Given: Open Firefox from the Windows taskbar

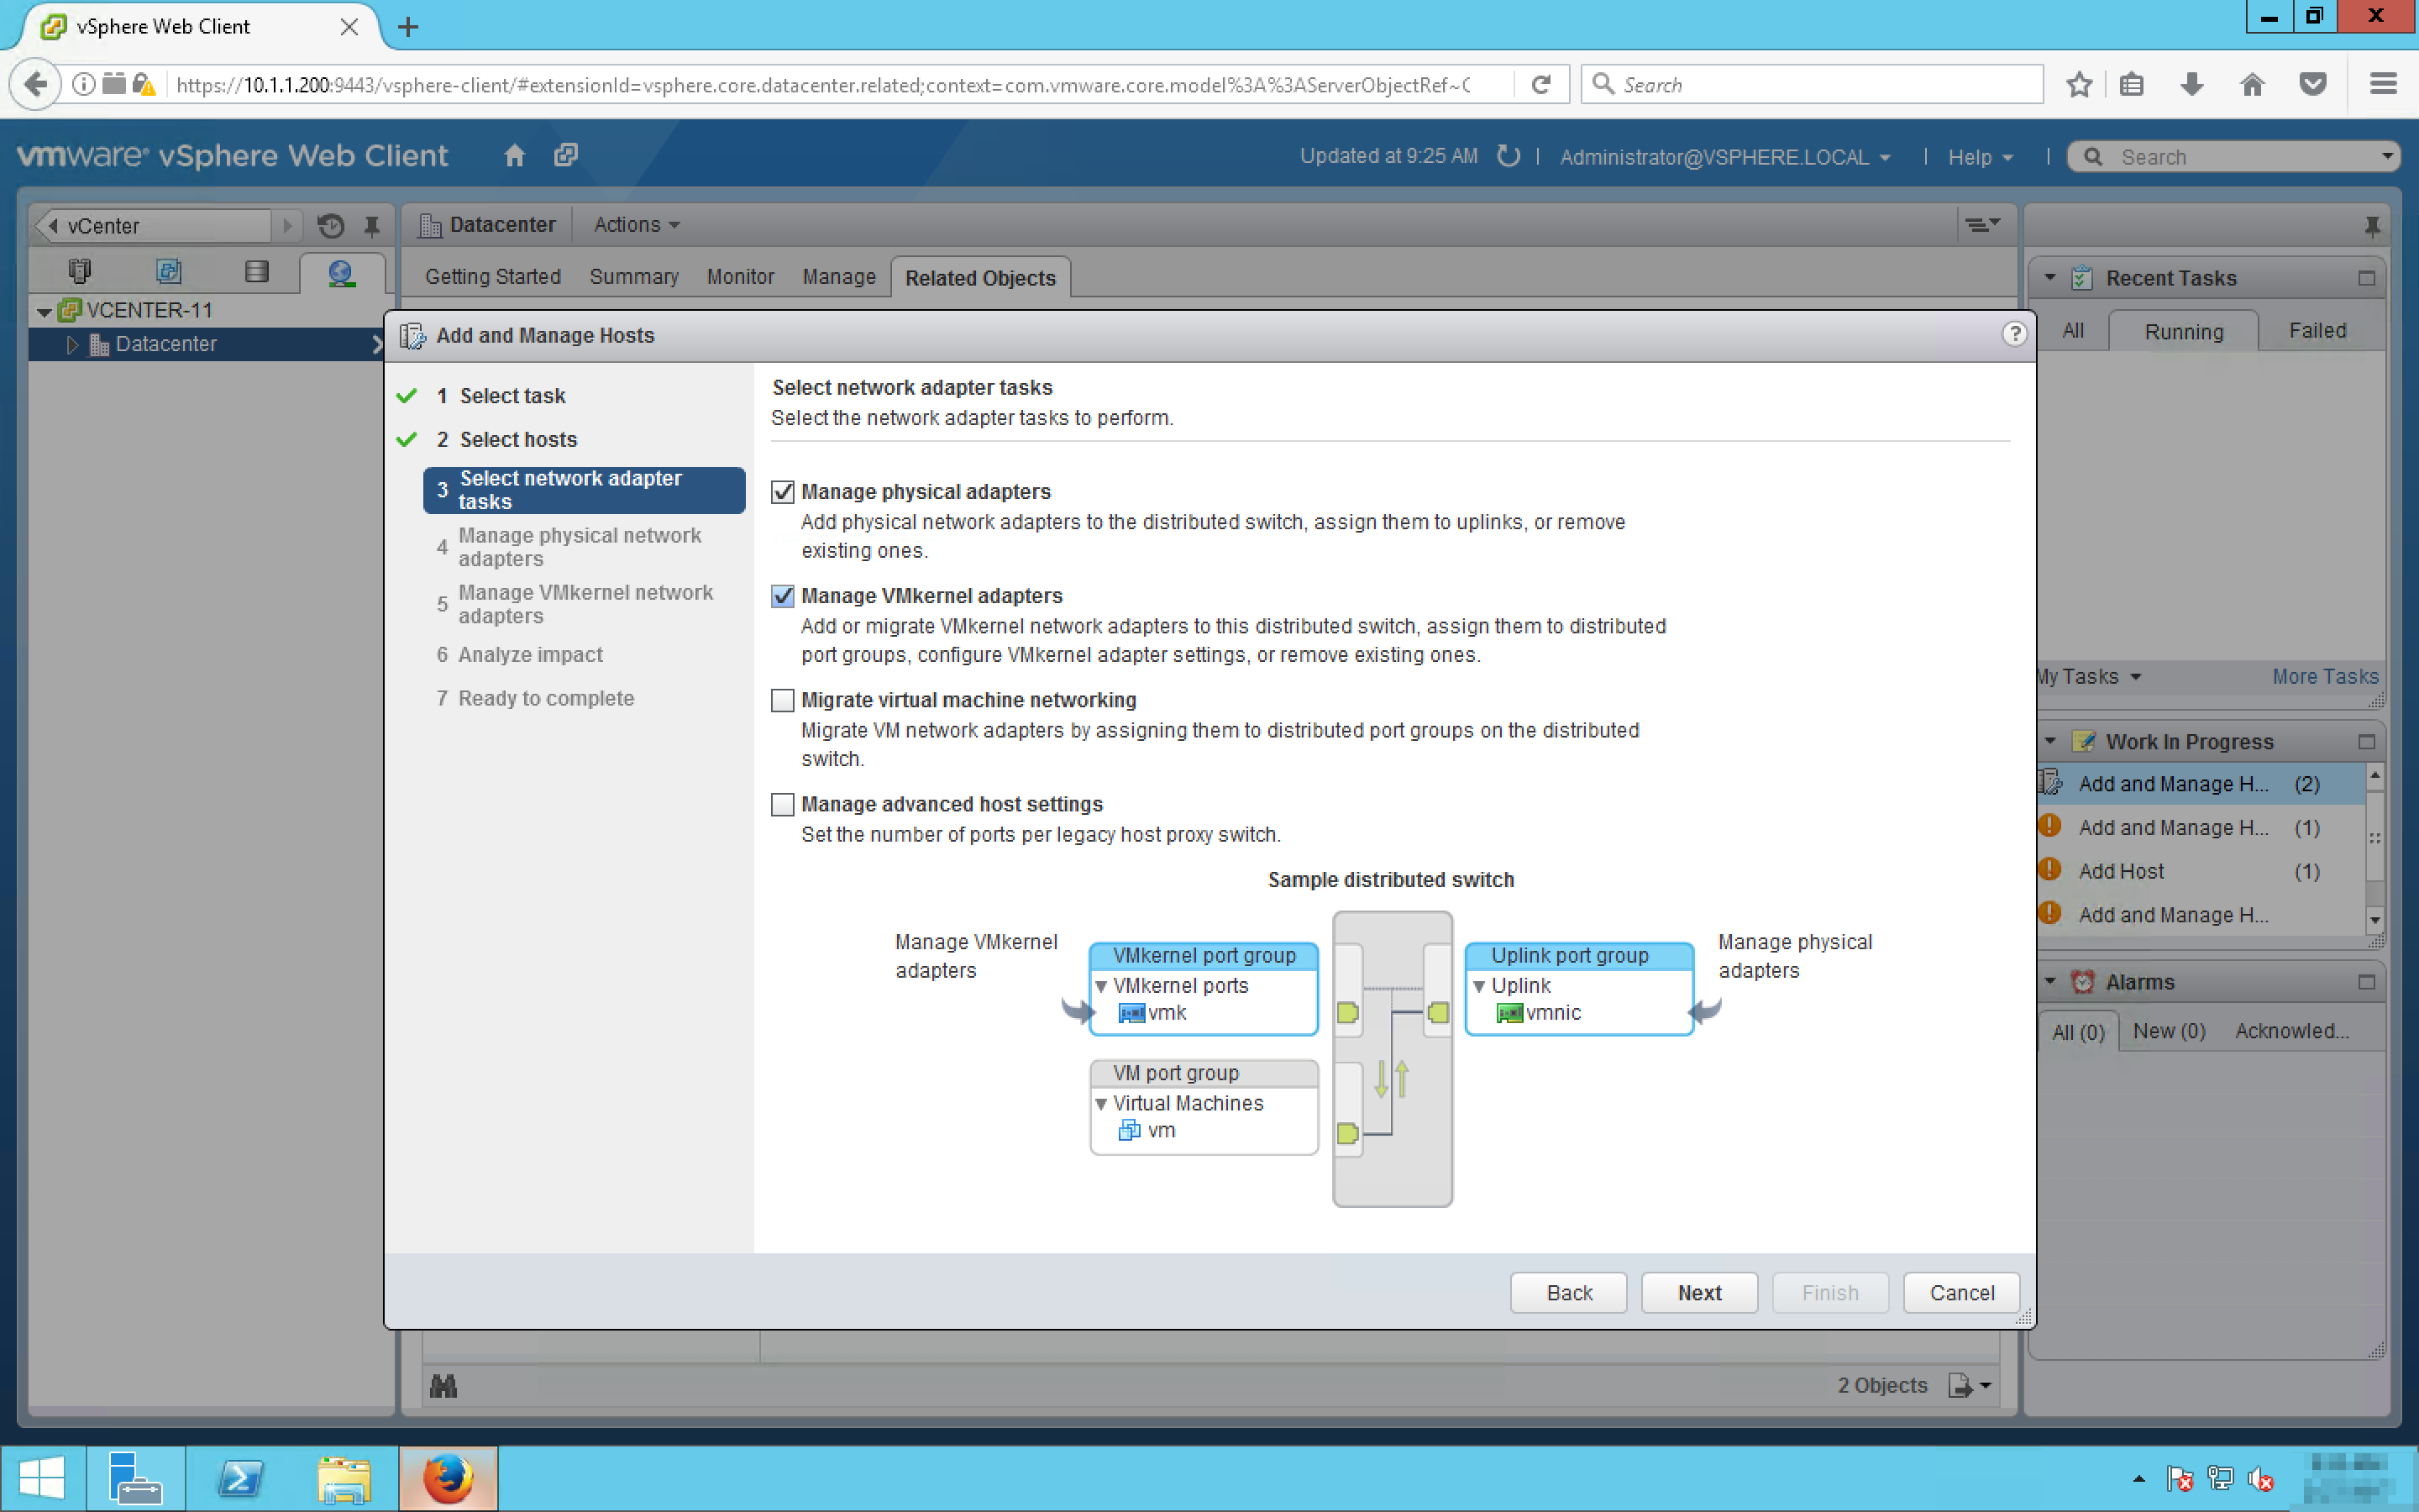Looking at the screenshot, I should [447, 1477].
